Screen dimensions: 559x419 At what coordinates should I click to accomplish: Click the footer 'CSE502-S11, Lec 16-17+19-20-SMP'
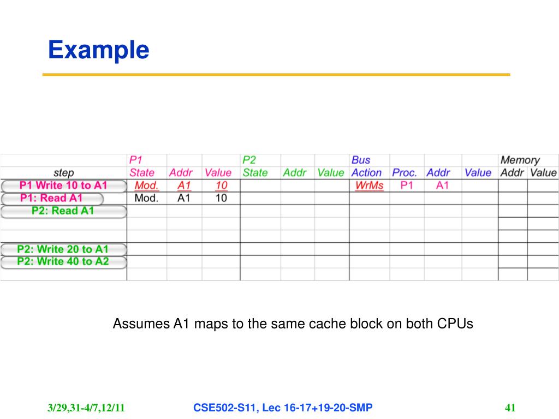[x=283, y=408]
